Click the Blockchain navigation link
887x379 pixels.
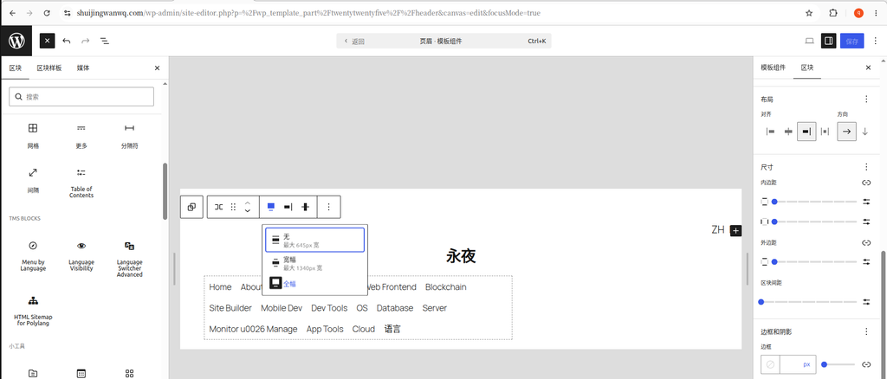(x=446, y=287)
